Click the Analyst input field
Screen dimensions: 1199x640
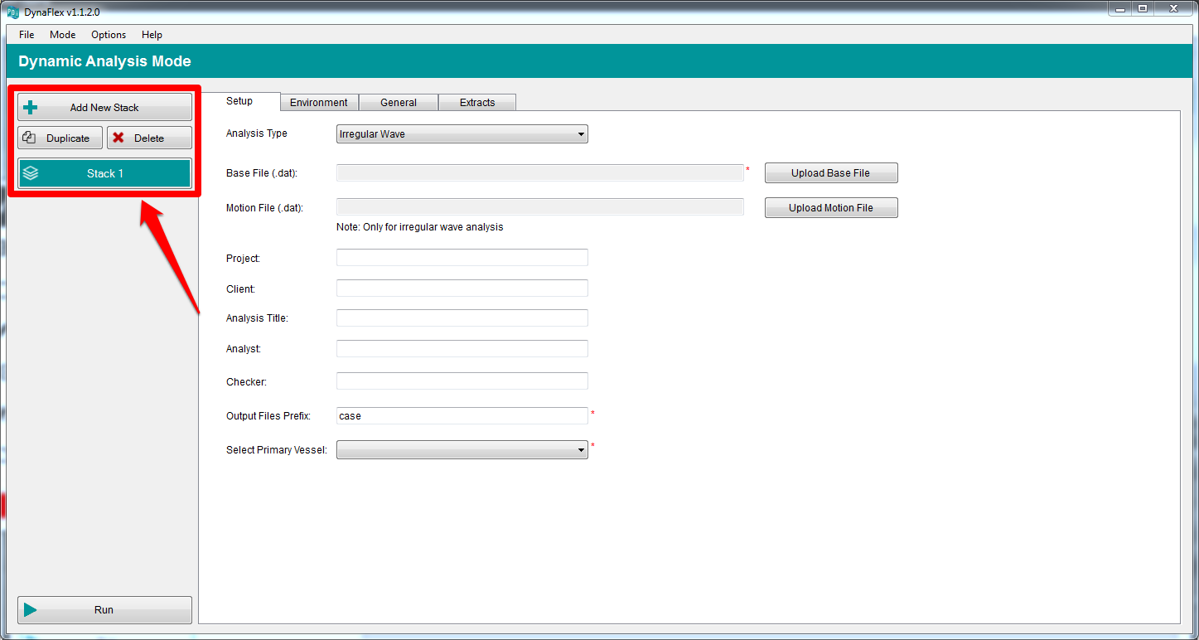[x=462, y=348]
